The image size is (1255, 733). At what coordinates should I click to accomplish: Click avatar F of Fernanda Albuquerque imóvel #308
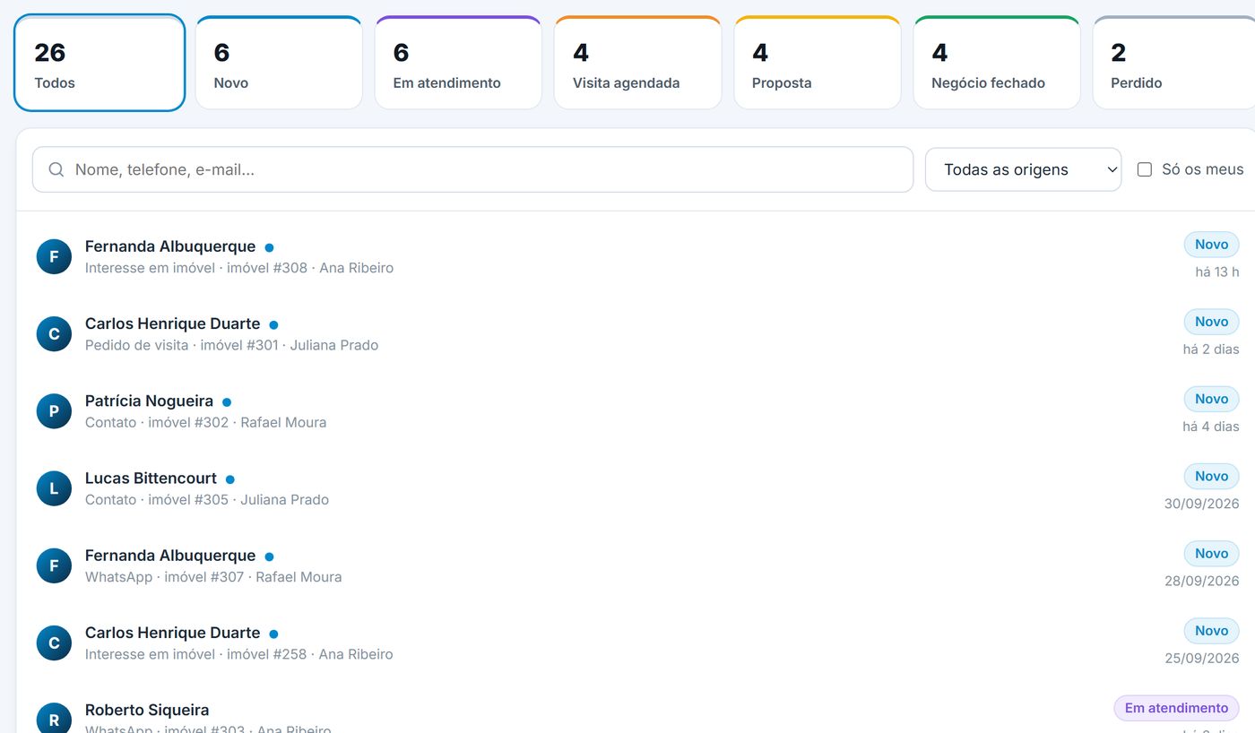pos(54,256)
